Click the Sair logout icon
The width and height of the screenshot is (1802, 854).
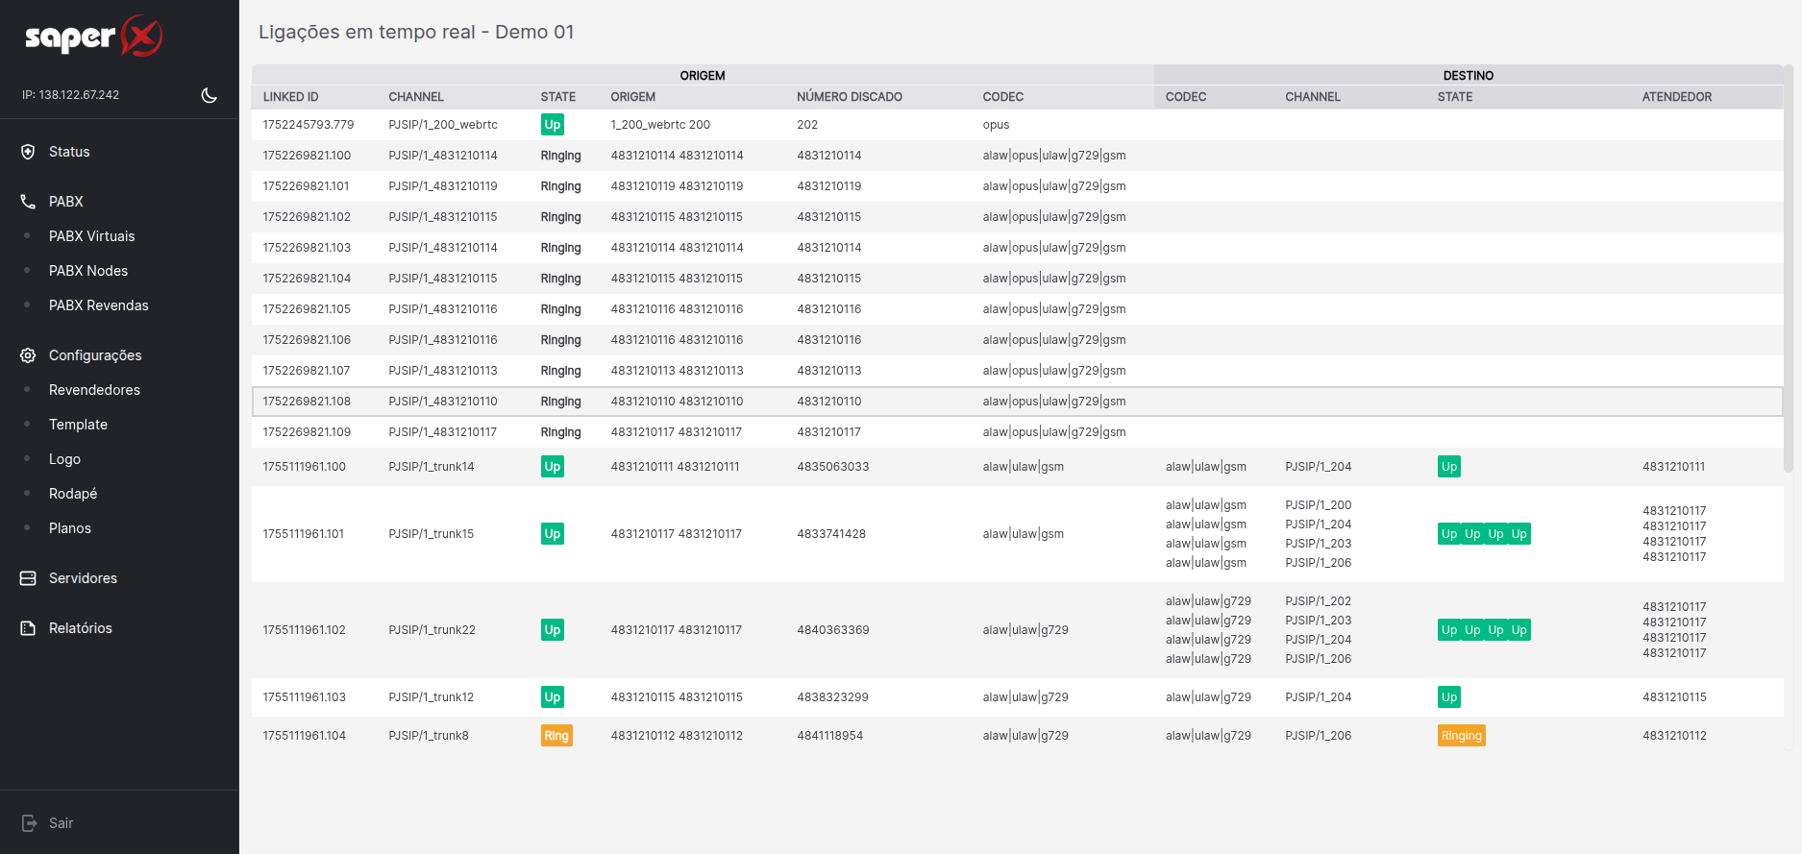(x=29, y=823)
